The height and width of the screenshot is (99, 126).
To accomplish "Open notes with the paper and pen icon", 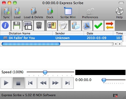I will pos(63,26).
